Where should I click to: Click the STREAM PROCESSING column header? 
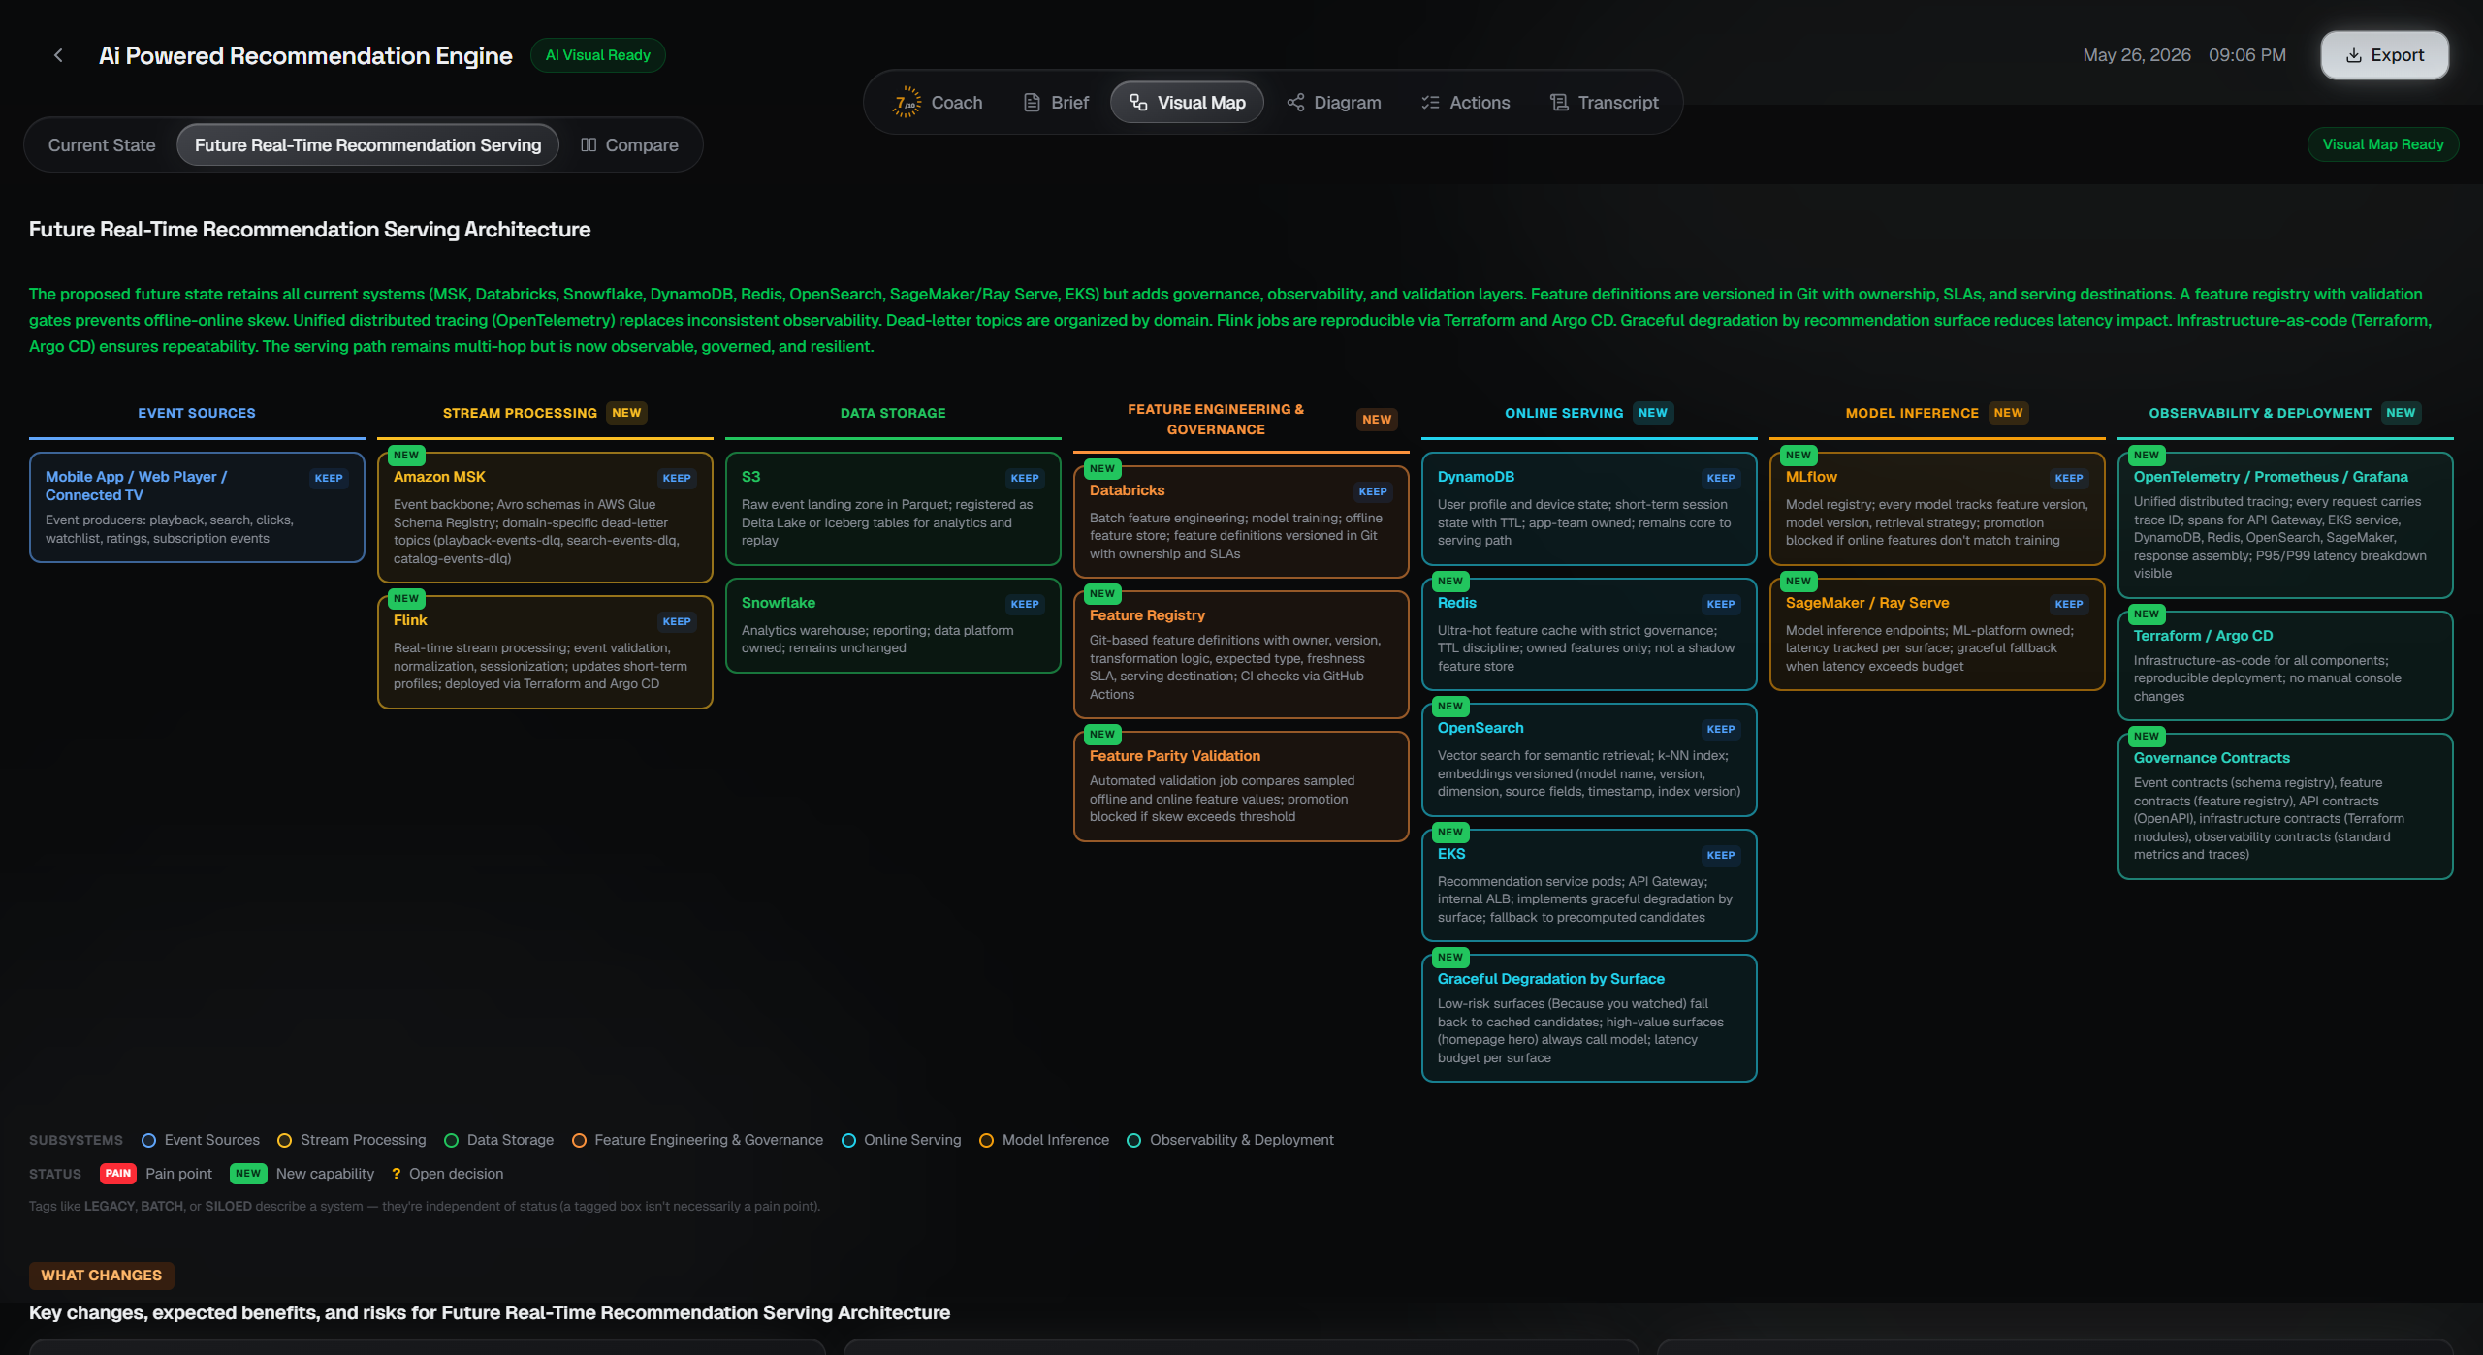pyautogui.click(x=520, y=414)
